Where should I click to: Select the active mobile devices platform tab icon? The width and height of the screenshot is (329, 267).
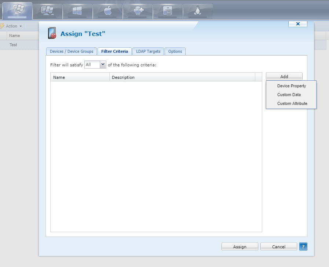click(17, 11)
